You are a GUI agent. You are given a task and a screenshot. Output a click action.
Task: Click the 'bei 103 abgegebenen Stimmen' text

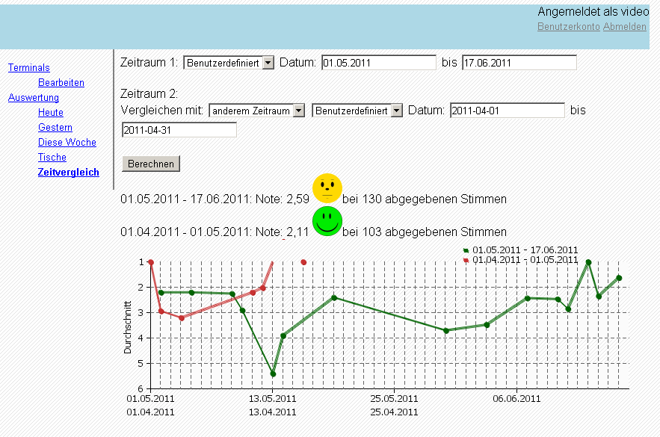point(425,232)
